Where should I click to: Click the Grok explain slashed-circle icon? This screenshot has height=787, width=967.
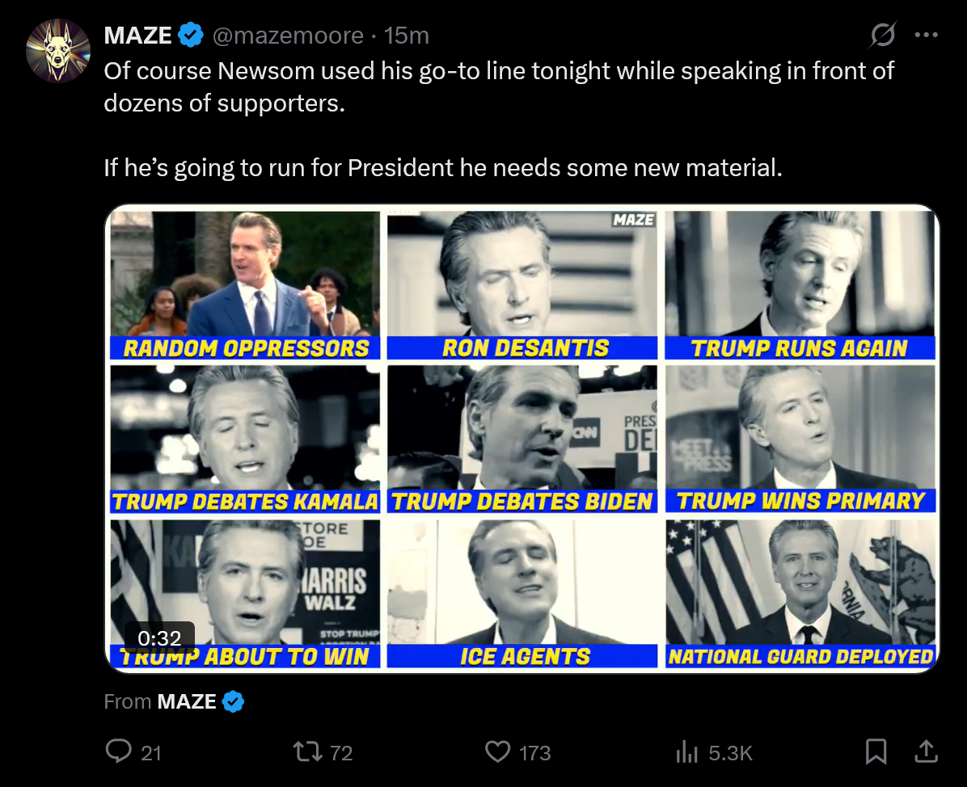[x=882, y=36]
